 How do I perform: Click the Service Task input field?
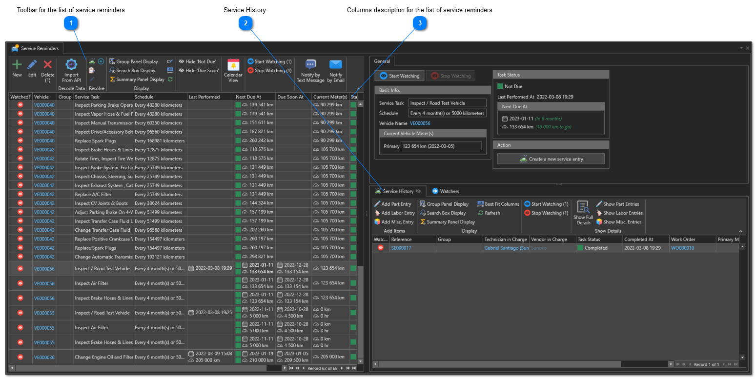pyautogui.click(x=447, y=103)
